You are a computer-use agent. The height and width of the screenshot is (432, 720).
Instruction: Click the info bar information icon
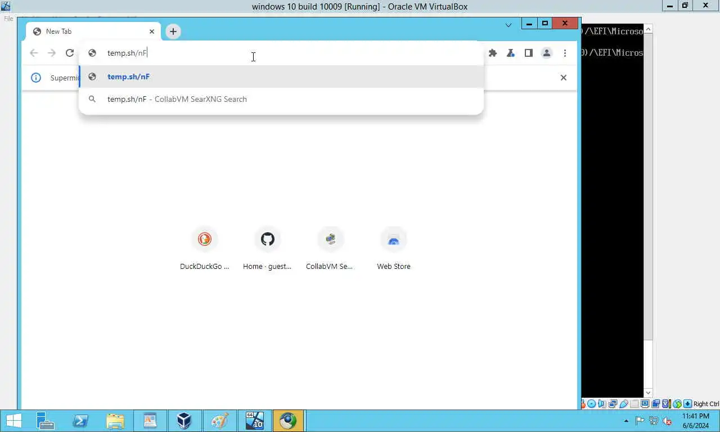coord(36,78)
